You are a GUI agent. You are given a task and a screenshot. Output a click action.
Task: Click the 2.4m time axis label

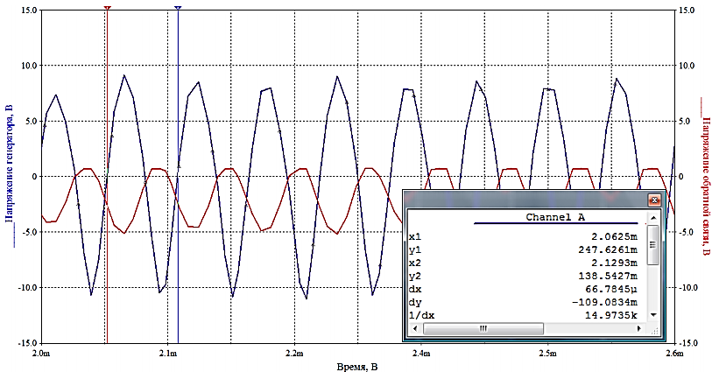[x=421, y=353]
